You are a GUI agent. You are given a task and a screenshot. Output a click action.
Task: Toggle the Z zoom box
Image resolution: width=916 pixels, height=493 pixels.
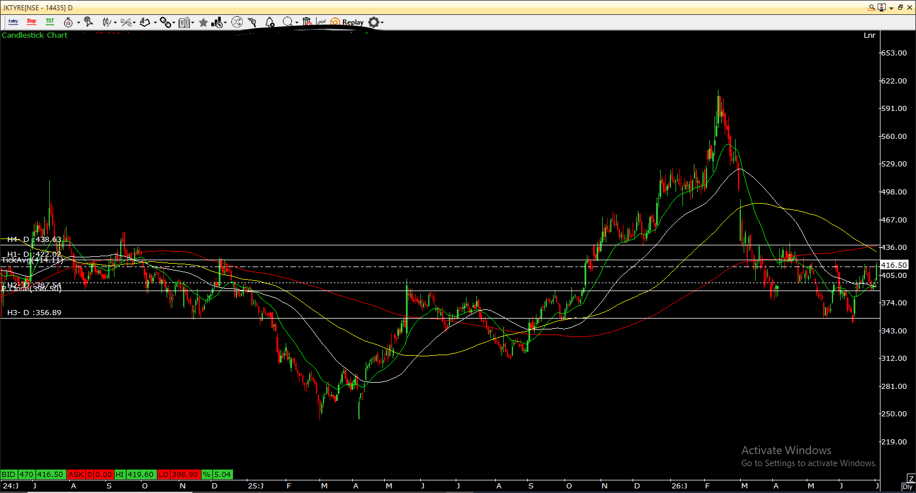click(910, 479)
